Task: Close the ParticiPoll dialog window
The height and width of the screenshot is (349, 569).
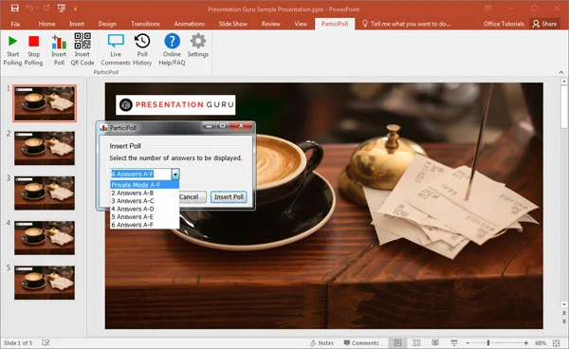Action: [241, 126]
